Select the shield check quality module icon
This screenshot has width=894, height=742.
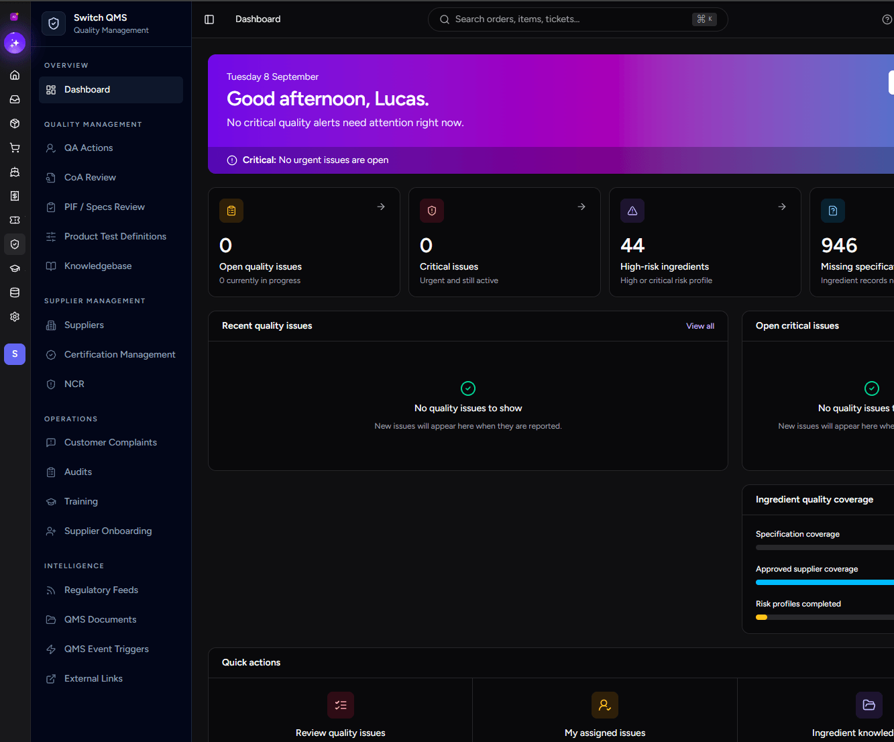(x=15, y=244)
